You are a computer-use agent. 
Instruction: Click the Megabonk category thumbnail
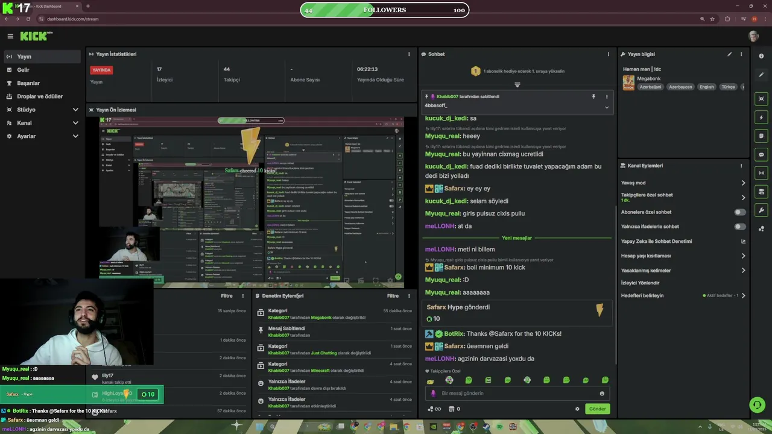(628, 83)
